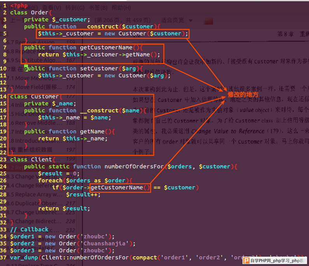Click '$this->_customer->getName();' on line 8
This screenshot has height=266, width=309.
[x=111, y=54]
